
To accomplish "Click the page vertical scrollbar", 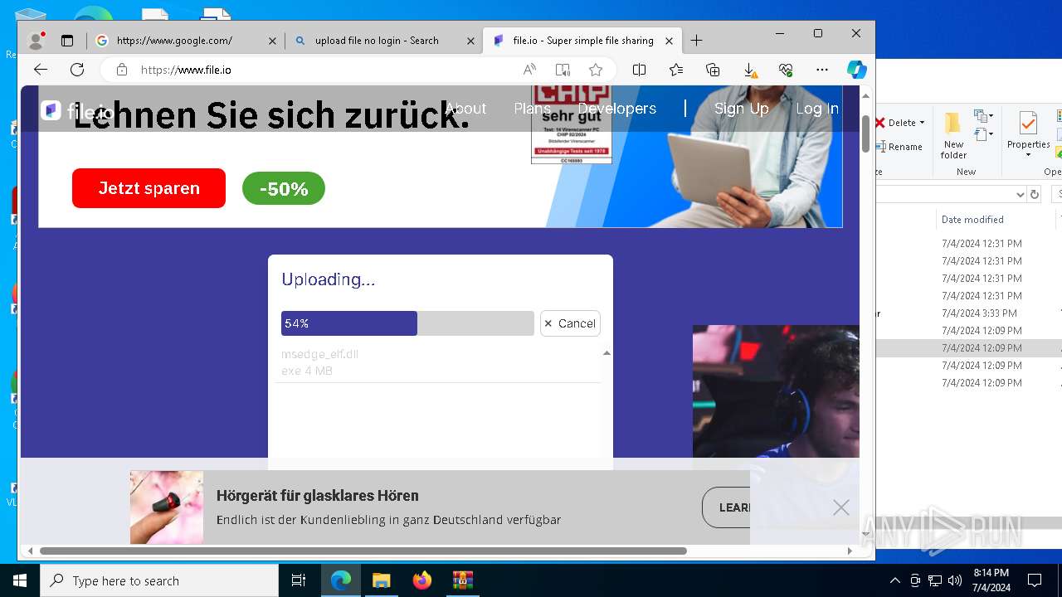I will tap(865, 134).
